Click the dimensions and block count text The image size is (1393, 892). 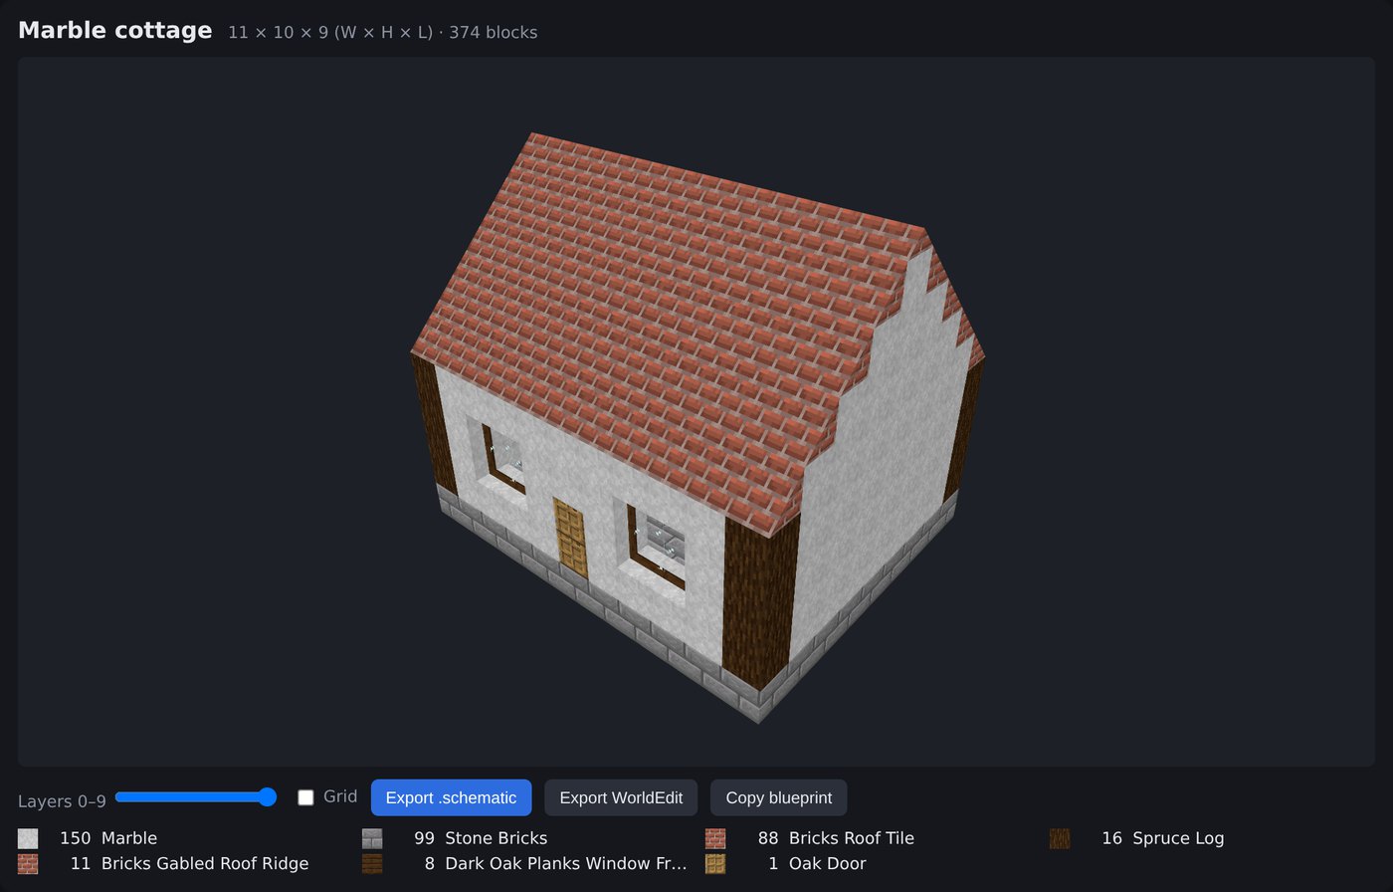382,32
